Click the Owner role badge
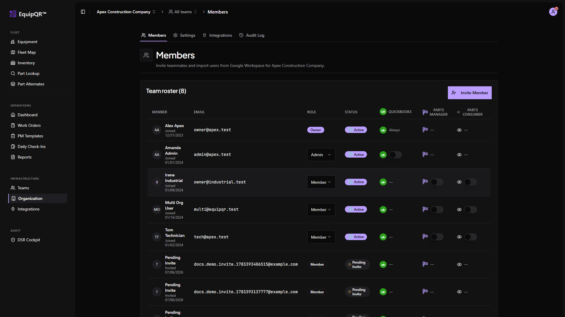The image size is (565, 317). (316, 130)
